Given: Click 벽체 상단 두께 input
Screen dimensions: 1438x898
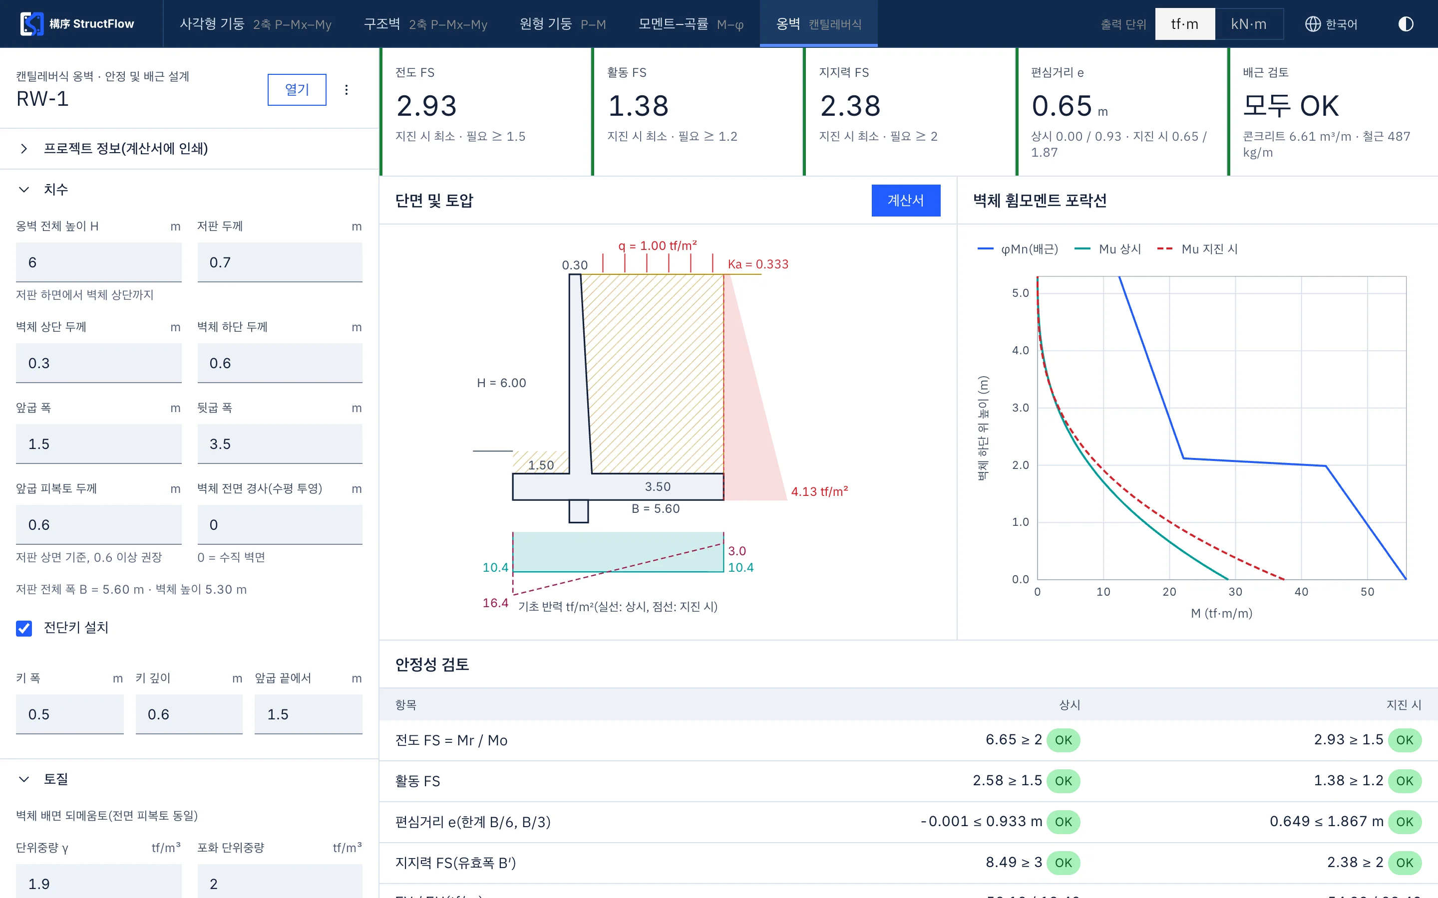Looking at the screenshot, I should 99,364.
